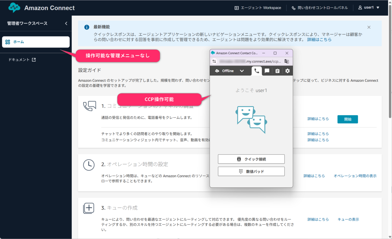392x239 pixels.
Task: Expand the Offline status dropdown arrow
Action: (x=242, y=71)
